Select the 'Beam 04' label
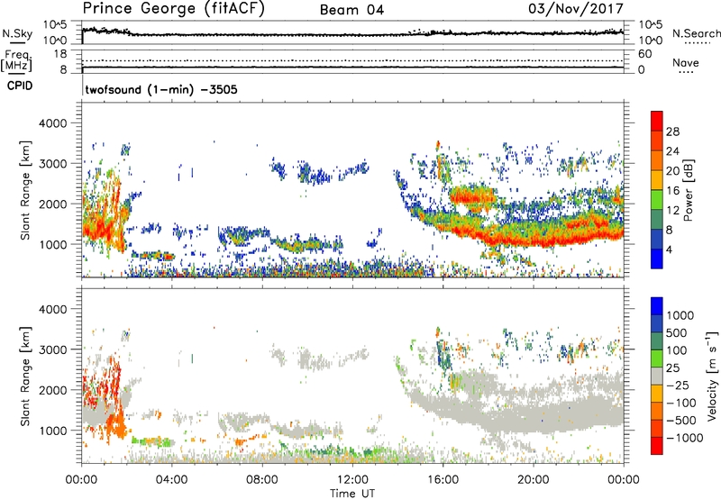721x499 pixels. [x=351, y=10]
